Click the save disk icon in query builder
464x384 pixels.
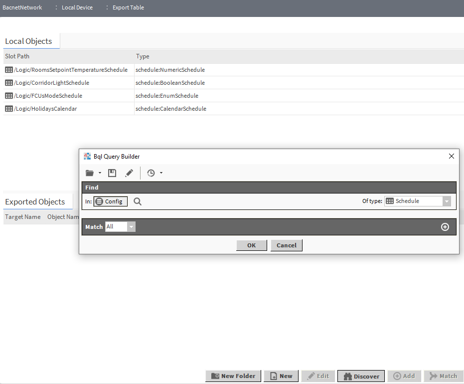click(x=112, y=173)
